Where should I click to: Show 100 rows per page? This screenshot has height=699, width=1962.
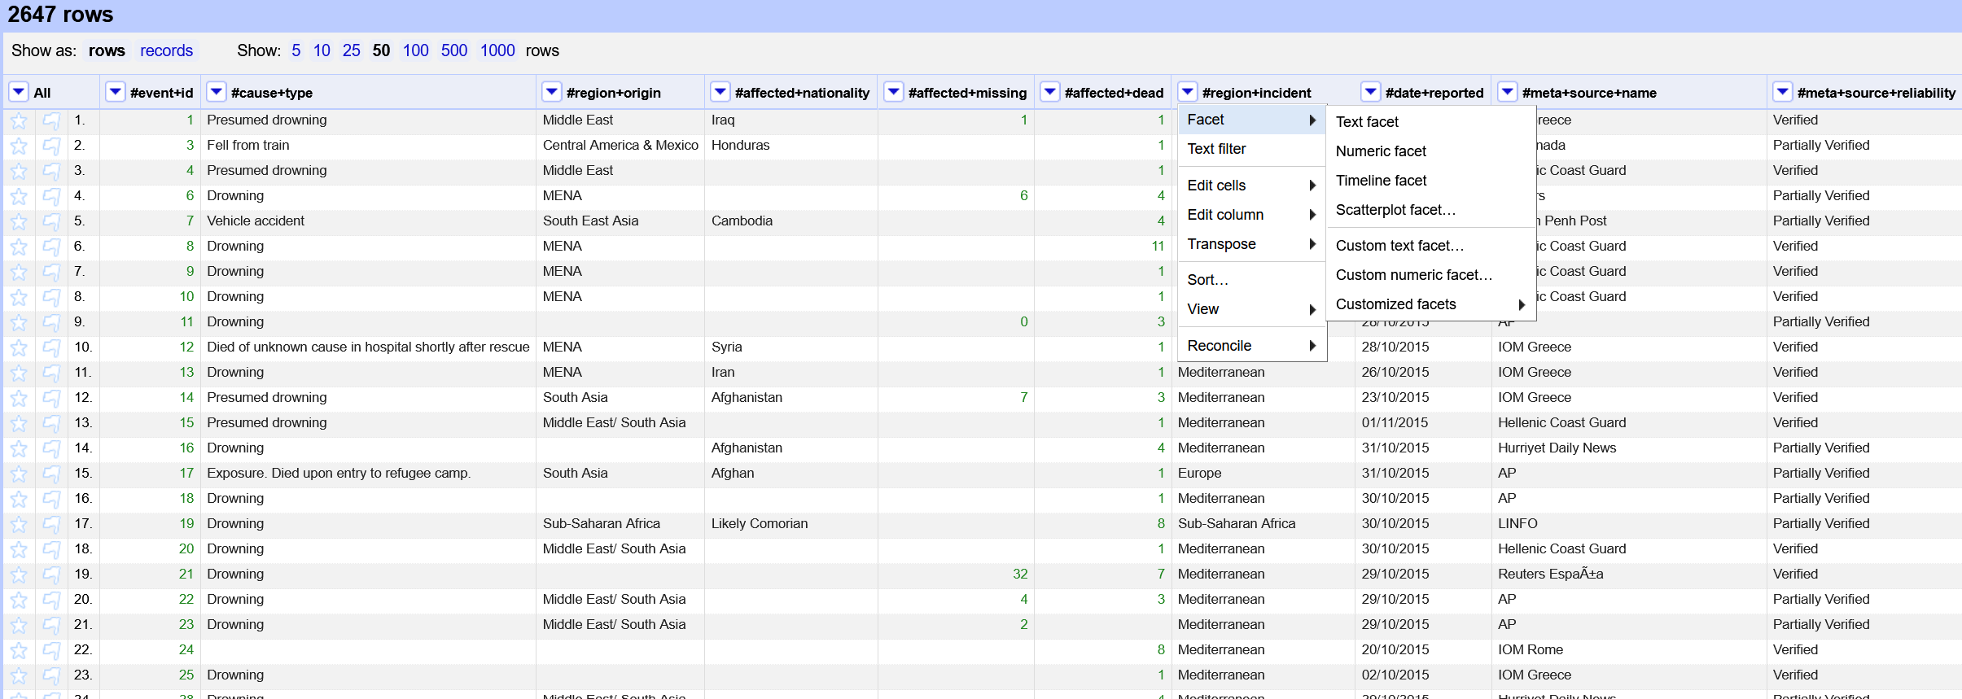[x=415, y=50]
